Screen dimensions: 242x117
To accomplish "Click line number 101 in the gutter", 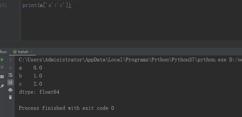I will pyautogui.click(x=3, y=5).
